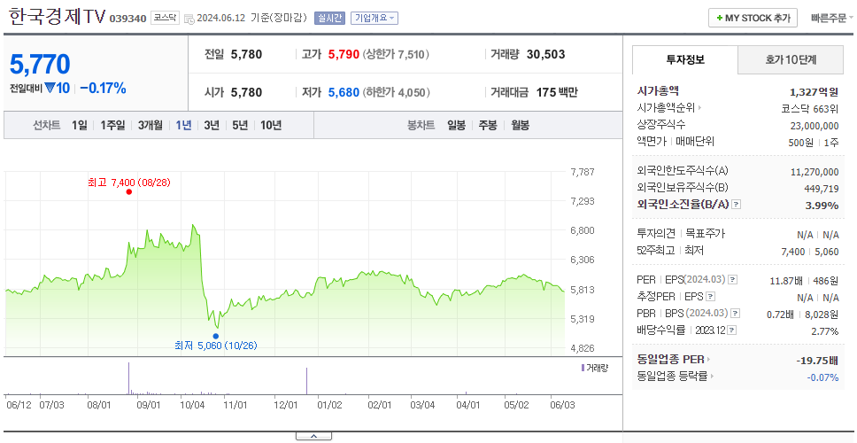Screen dimensions: 857x443
Task: Click the 외국인한도주식수 value 11,270,000
Action: [x=815, y=172]
